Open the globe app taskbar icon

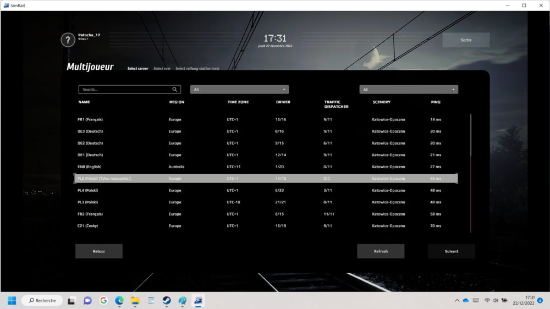tap(183, 301)
